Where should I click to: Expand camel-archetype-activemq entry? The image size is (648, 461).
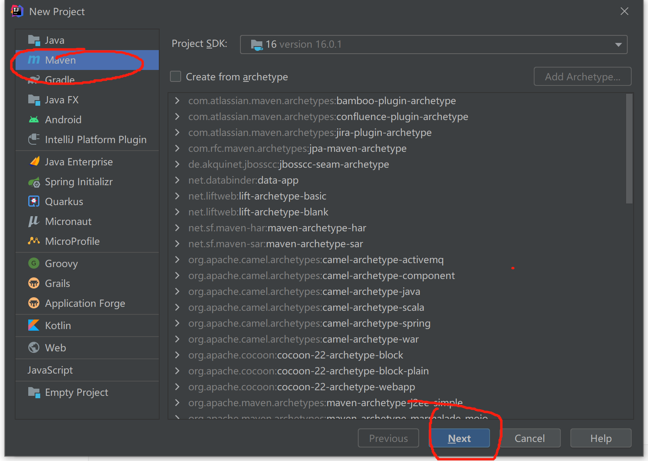(x=177, y=260)
